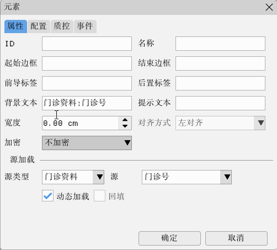Open the 对齐方式 dropdown showing 左对齐
This screenshot has width=277, height=250.
click(x=220, y=123)
